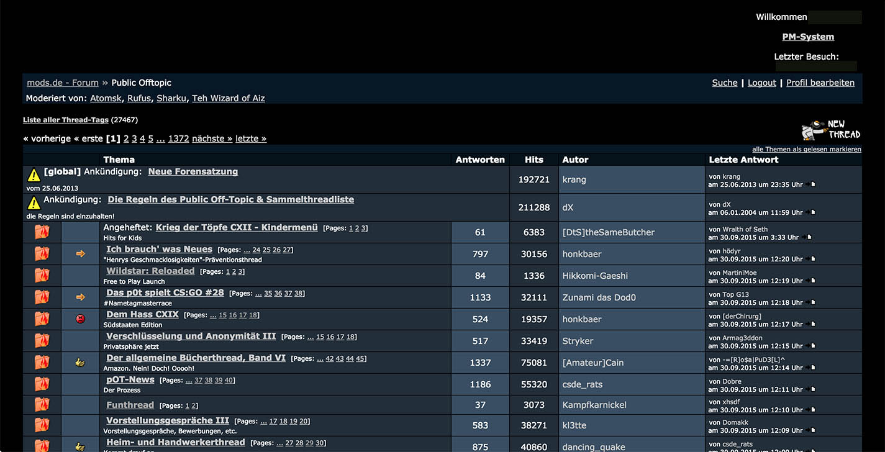Go to page 1372 of thread list
The height and width of the screenshot is (452, 885).
coord(178,138)
